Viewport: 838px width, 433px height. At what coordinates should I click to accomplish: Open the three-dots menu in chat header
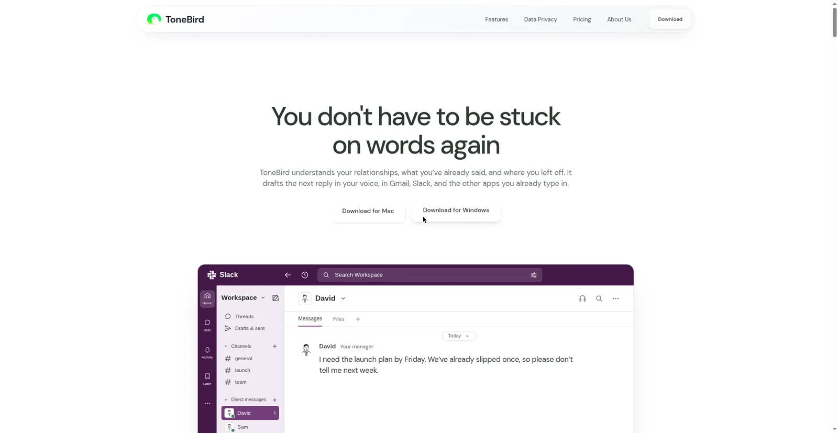click(x=616, y=298)
